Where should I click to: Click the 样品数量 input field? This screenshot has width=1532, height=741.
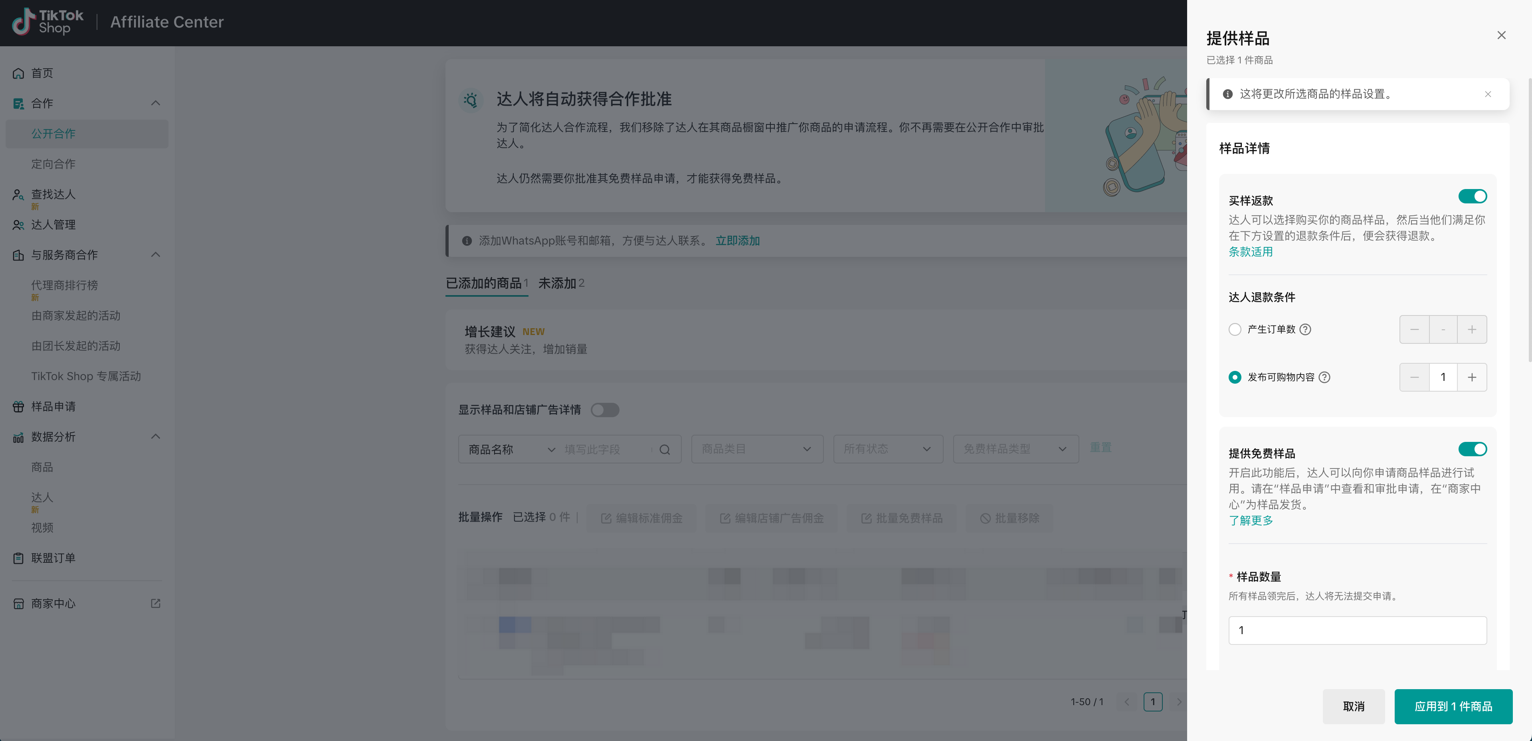(1356, 630)
